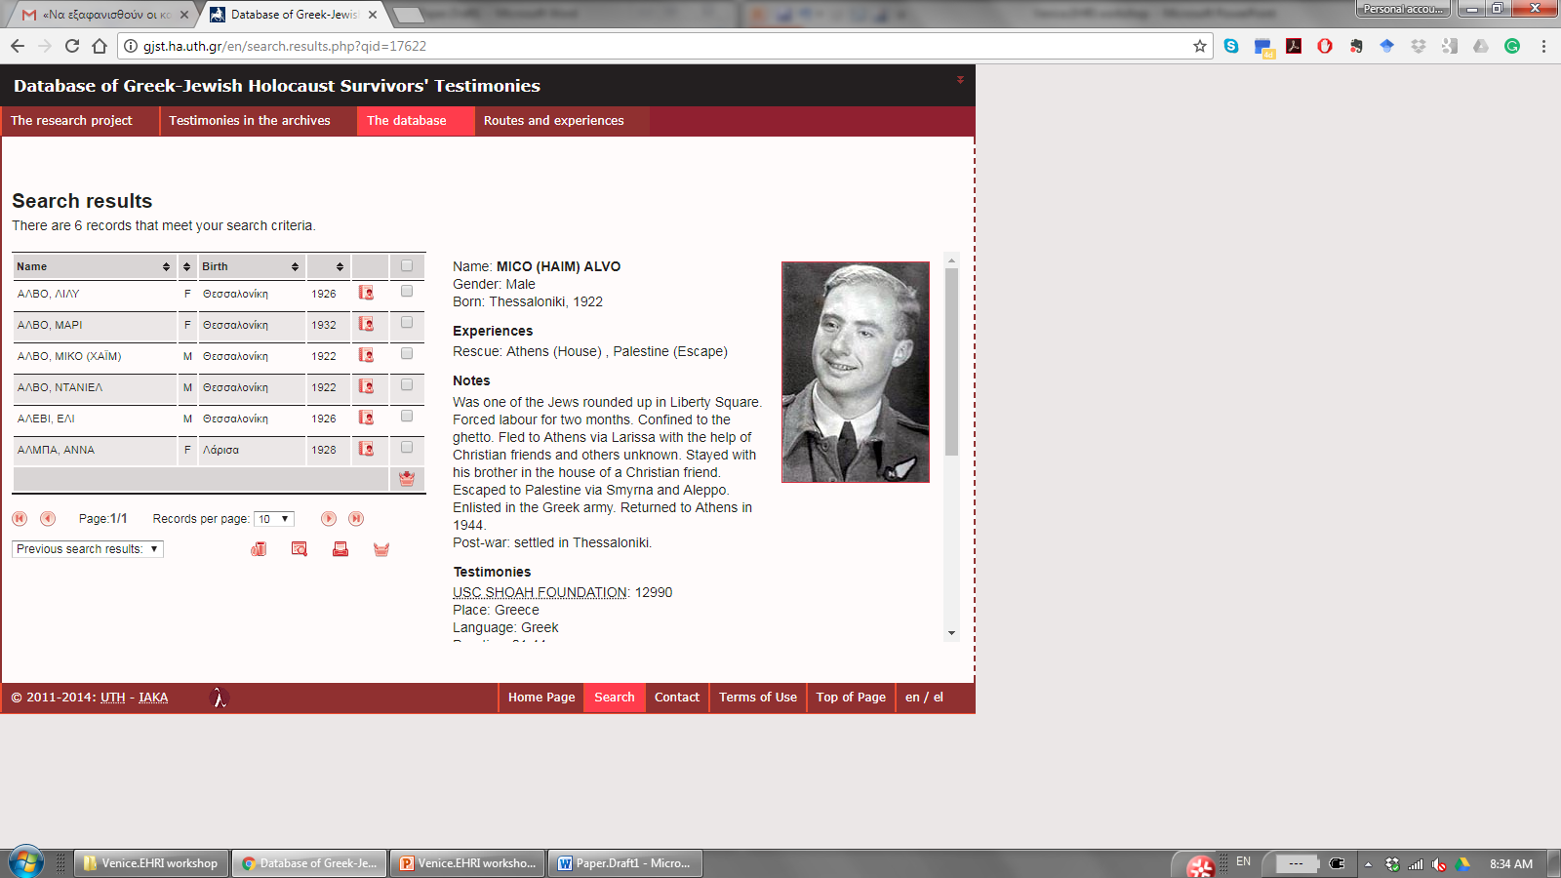Go to the last results page
The image size is (1561, 878).
point(356,519)
